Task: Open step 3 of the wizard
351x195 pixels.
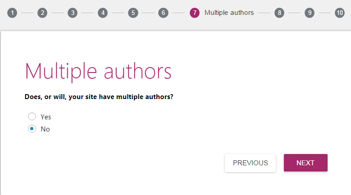Action: pos(73,13)
